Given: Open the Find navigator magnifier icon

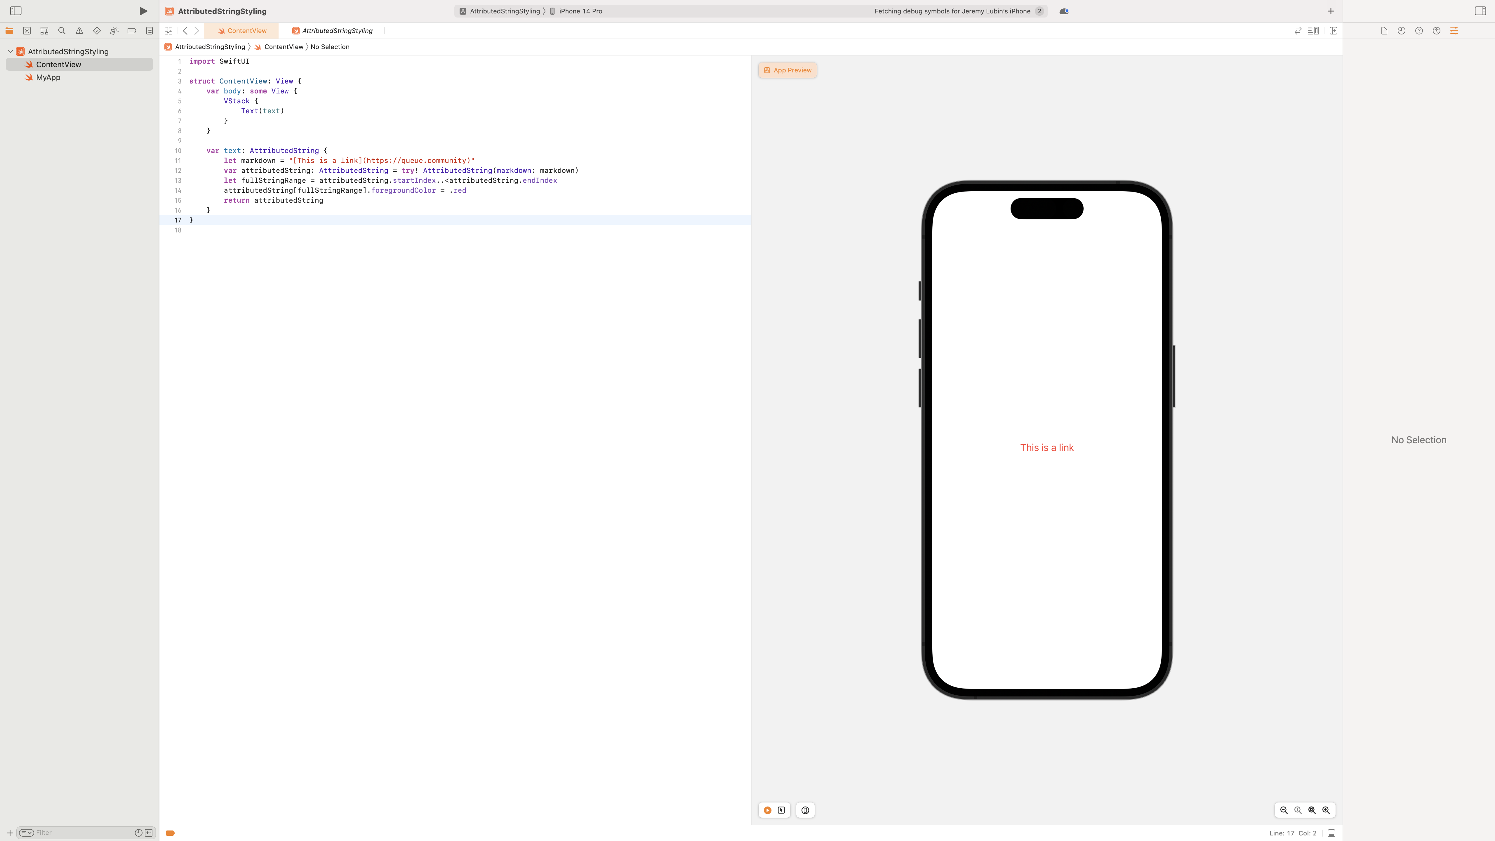Looking at the screenshot, I should [x=62, y=31].
